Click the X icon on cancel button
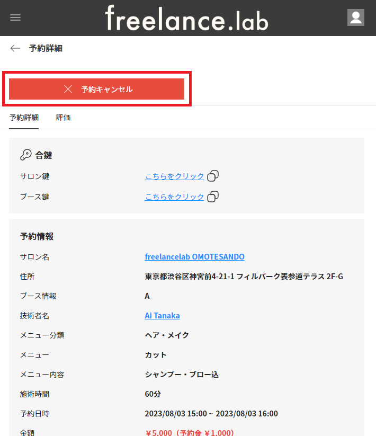Screen dimensions: 376x436 pos(68,89)
